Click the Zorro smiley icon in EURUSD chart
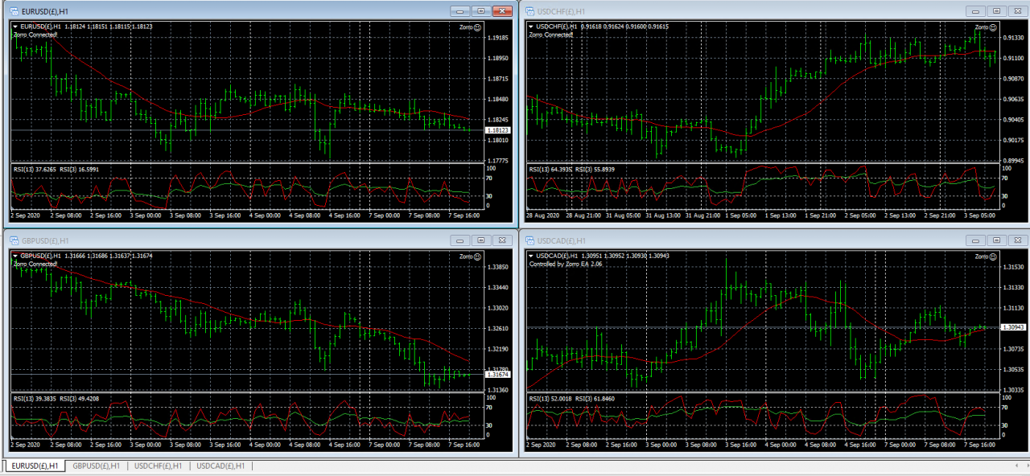 477,27
